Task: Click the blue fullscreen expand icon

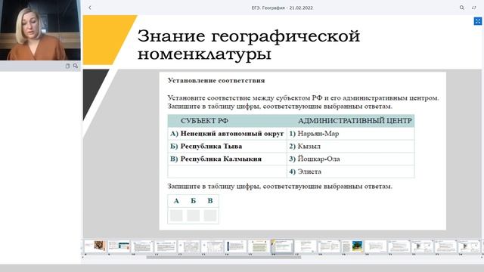Action: click(x=477, y=21)
